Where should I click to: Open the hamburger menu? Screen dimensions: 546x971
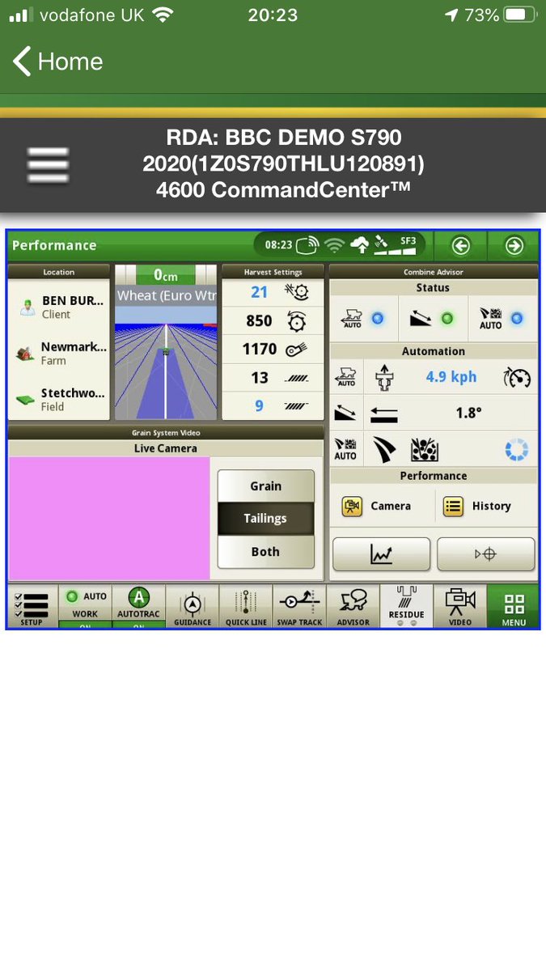pyautogui.click(x=48, y=165)
